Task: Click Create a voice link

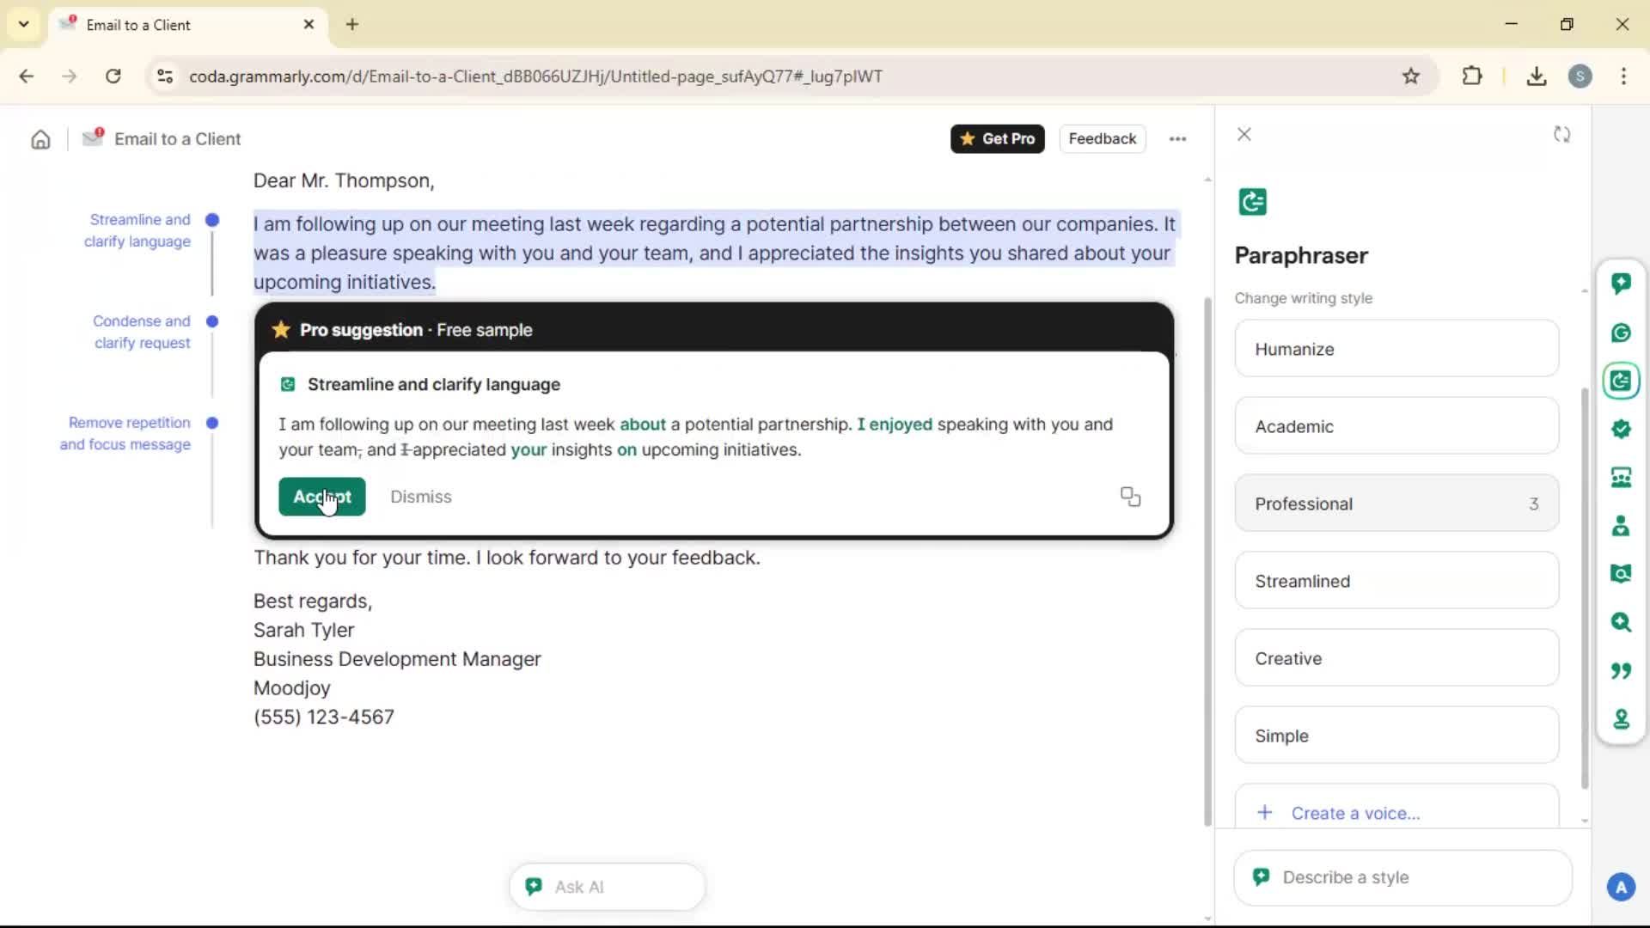Action: 1354,813
